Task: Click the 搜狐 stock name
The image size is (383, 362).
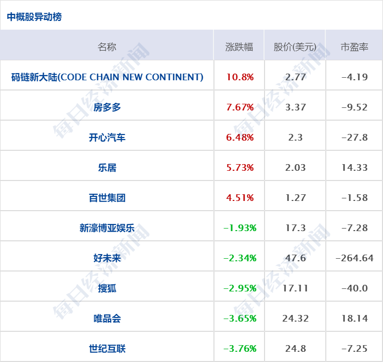Action: click(x=107, y=288)
